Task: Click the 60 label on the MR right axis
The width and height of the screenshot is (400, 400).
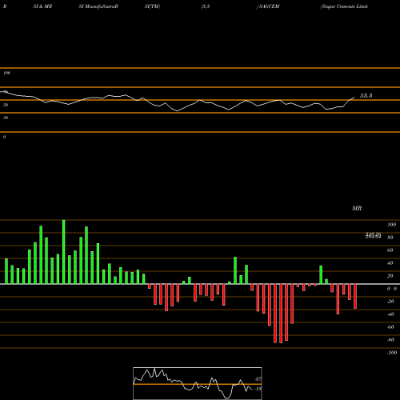Action: [390, 250]
